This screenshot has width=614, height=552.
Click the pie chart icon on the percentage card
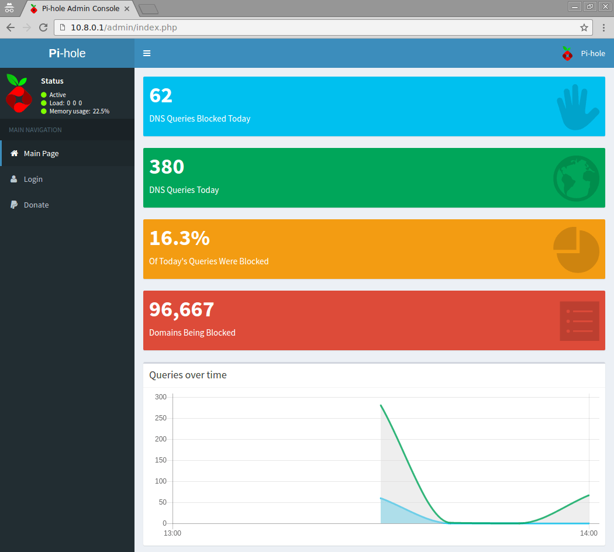coord(576,250)
